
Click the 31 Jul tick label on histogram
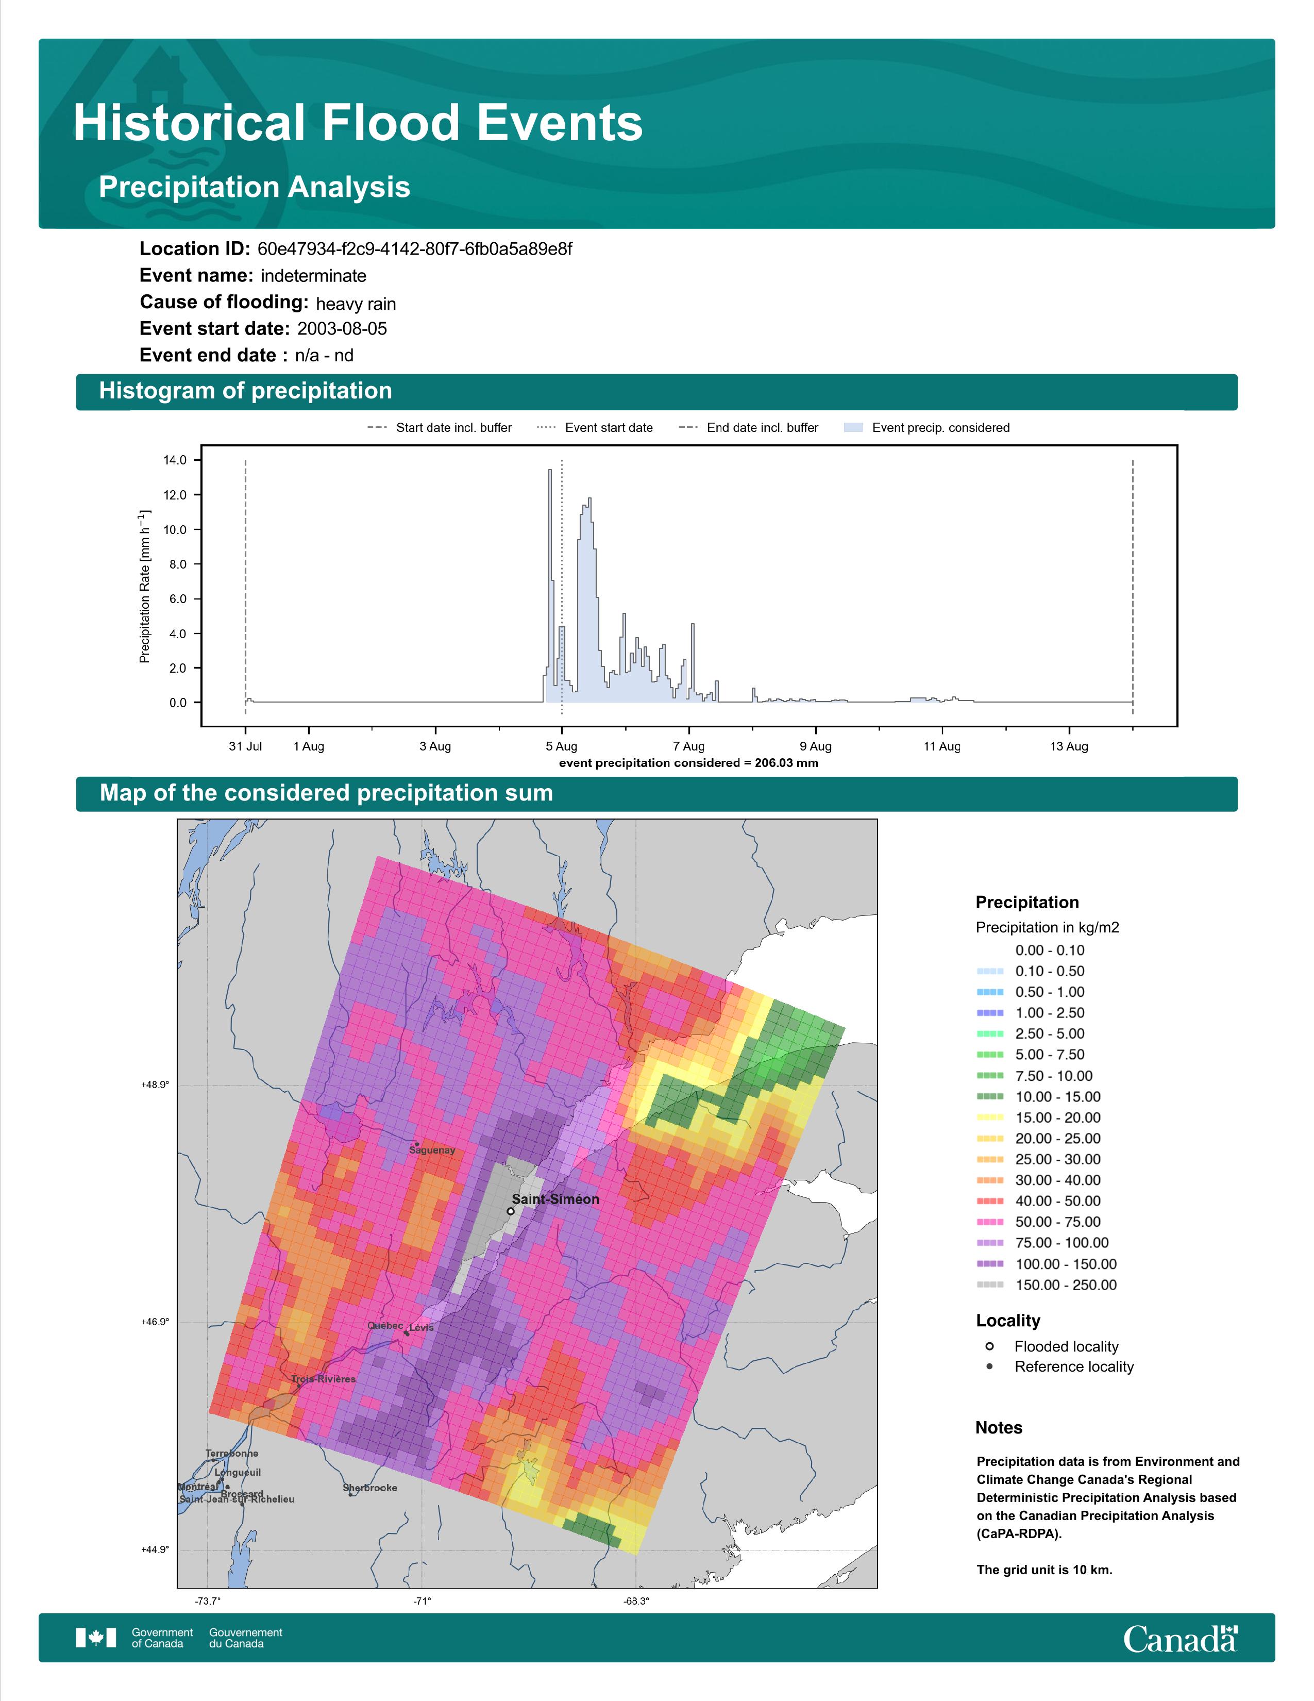[x=245, y=746]
